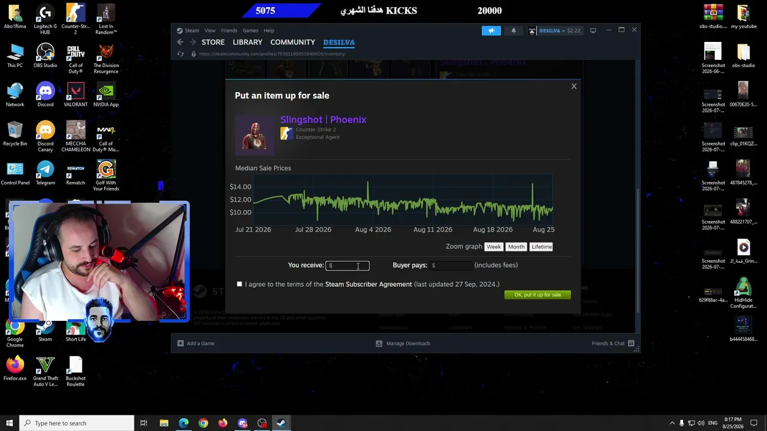Open the ENG language switcher
Viewport: 767px width, 431px height.
pos(713,423)
